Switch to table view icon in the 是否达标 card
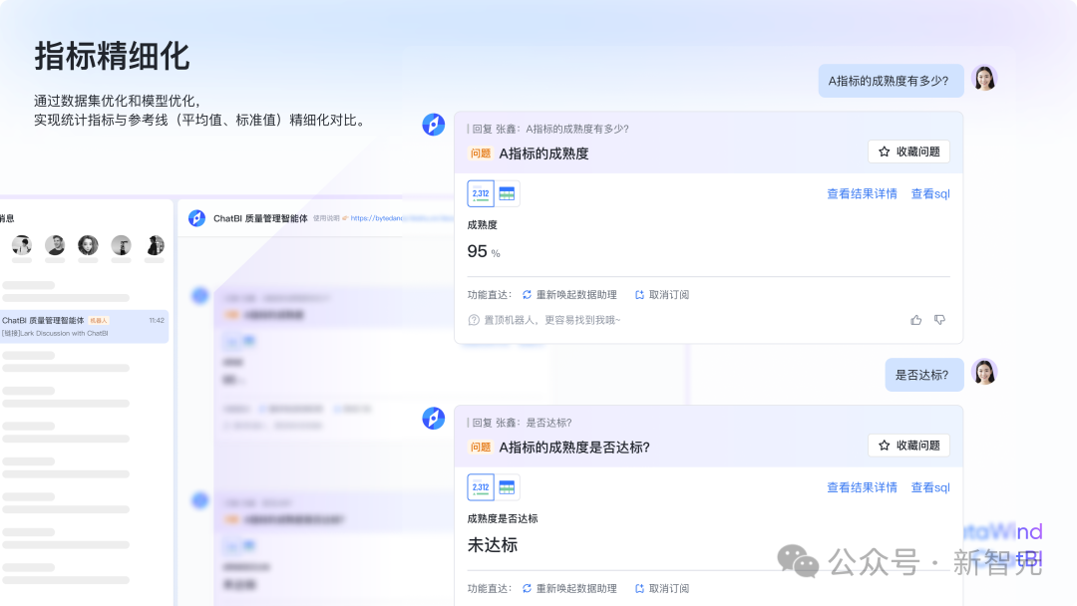1077x606 pixels. pos(507,487)
